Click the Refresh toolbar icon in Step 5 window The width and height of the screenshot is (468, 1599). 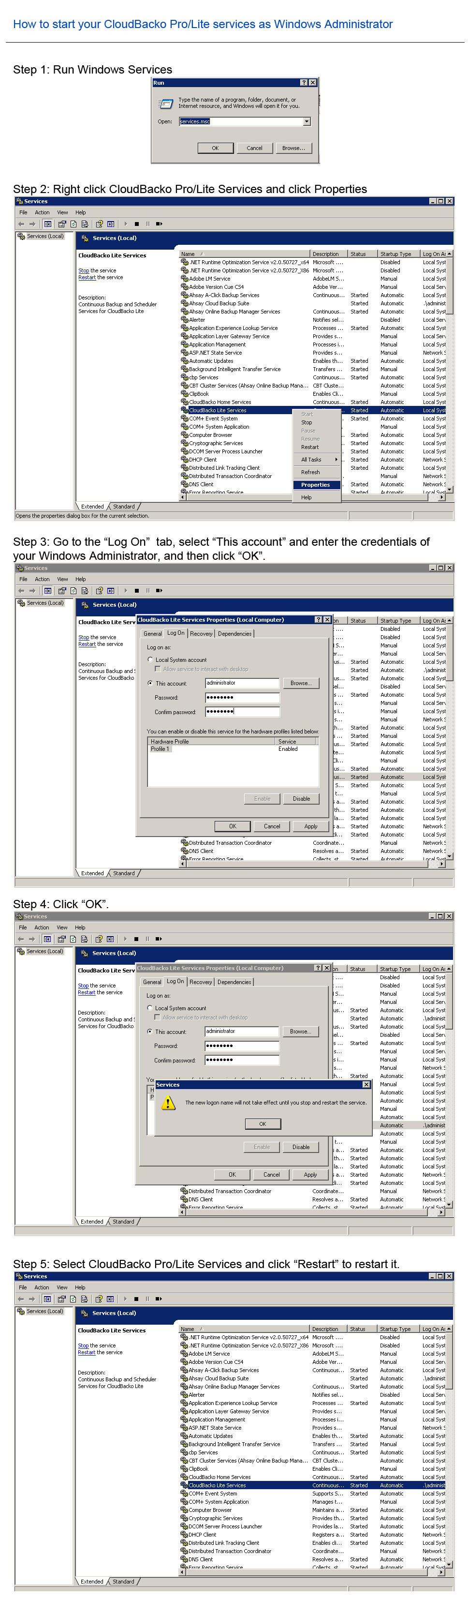tap(73, 1299)
